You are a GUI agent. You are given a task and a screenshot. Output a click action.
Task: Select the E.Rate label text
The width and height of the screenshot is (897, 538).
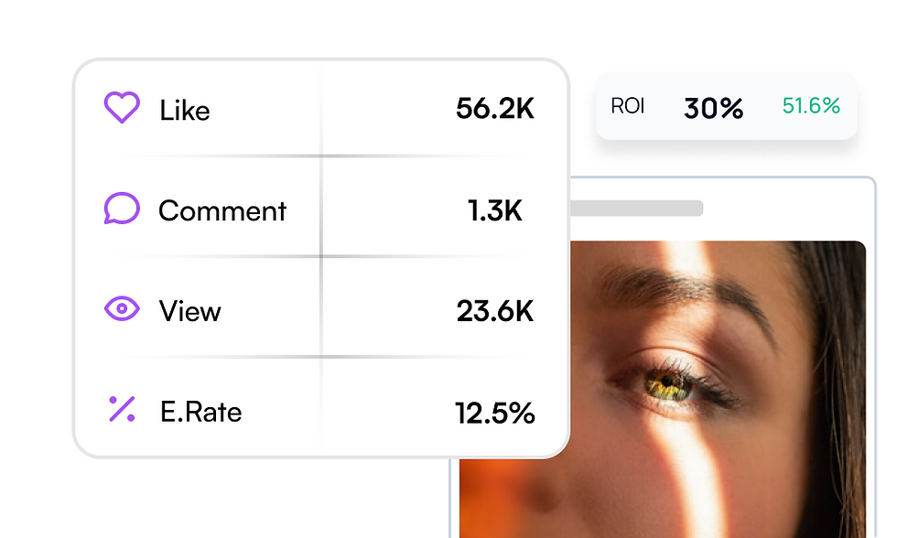point(200,413)
